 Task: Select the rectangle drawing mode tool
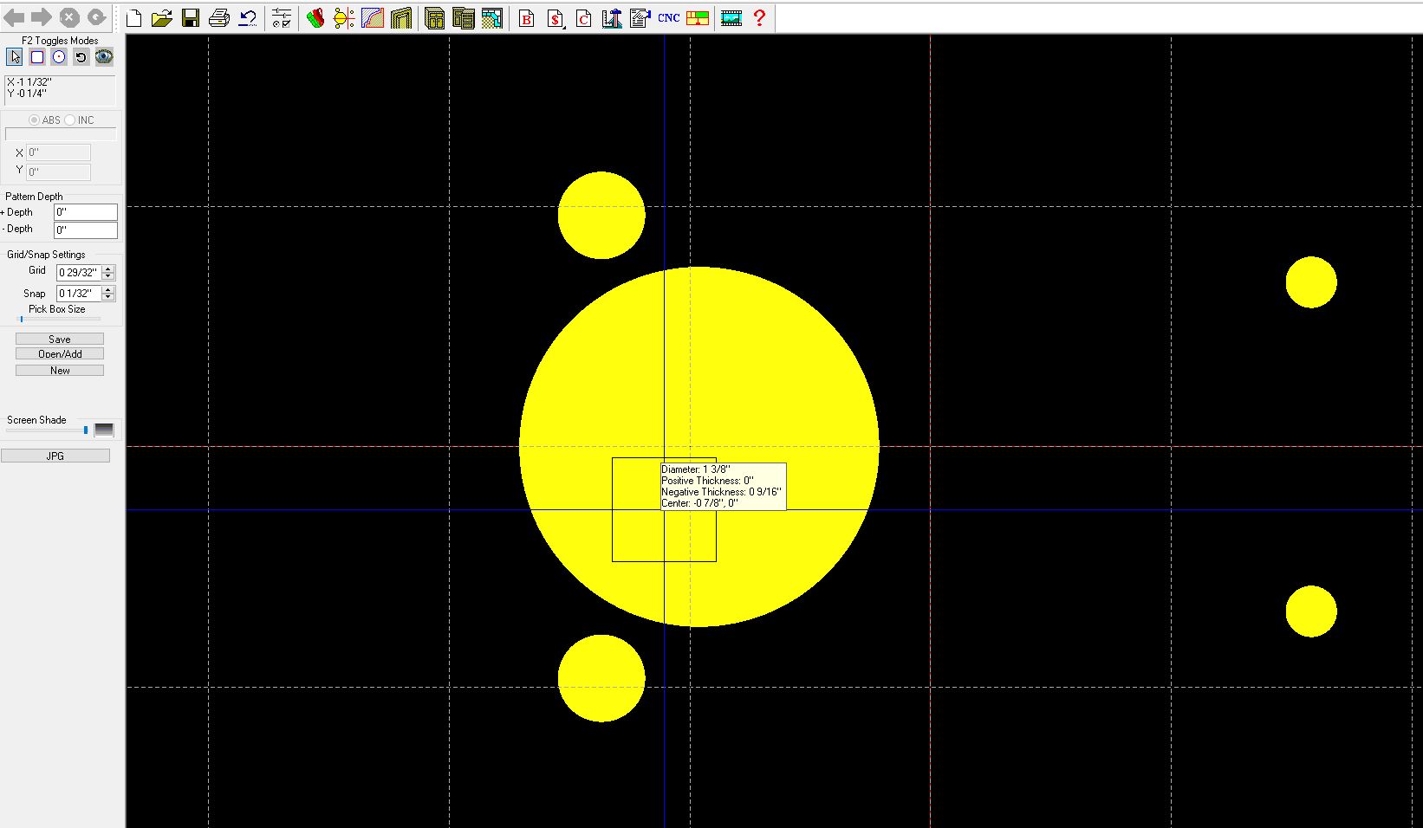tap(37, 57)
